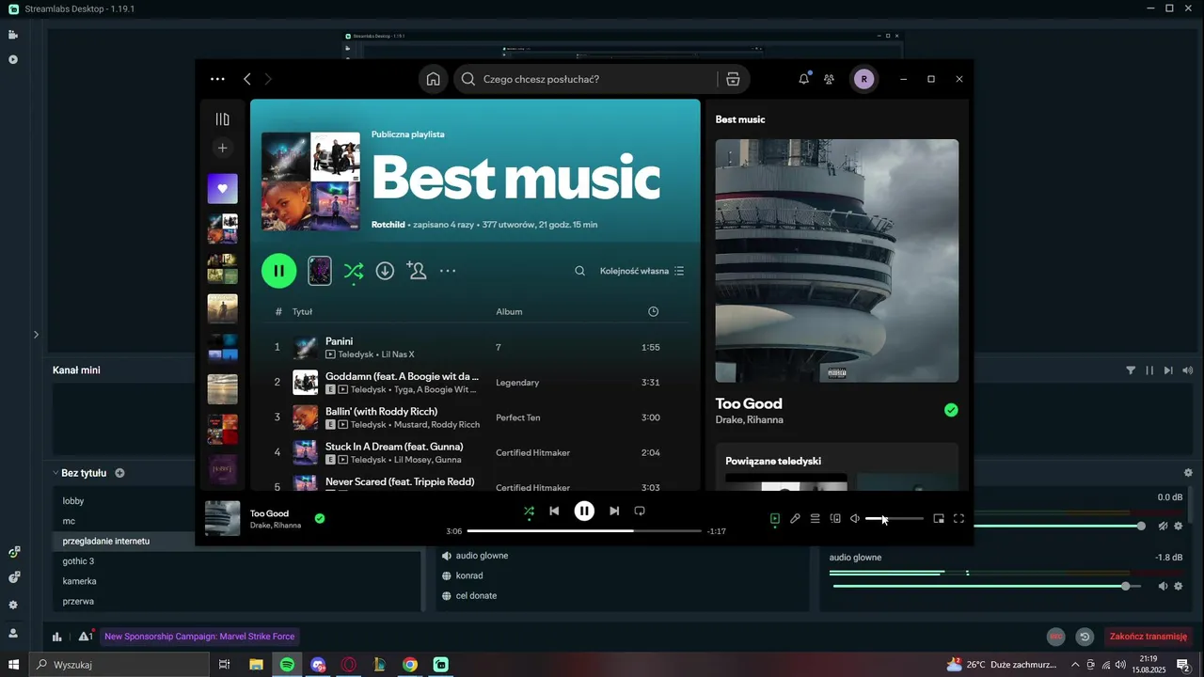
Task: Open Streamlabs warning notifications icon
Action: [x=86, y=637]
